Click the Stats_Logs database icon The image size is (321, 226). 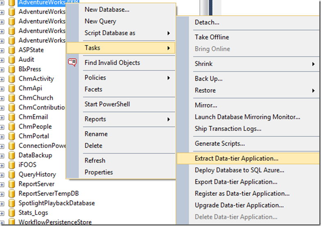click(x=12, y=213)
